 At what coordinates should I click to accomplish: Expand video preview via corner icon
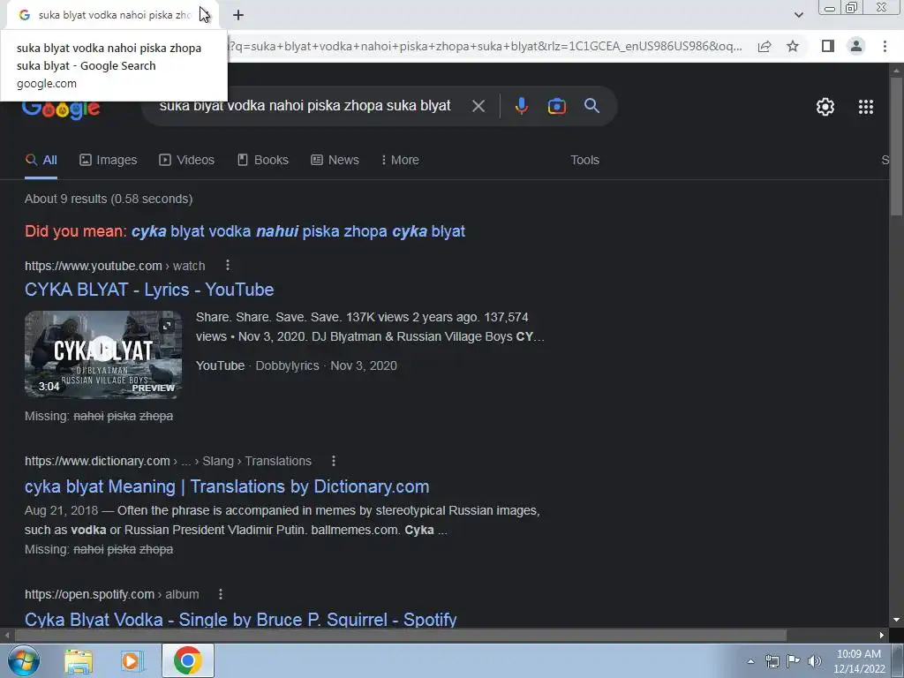click(x=167, y=326)
